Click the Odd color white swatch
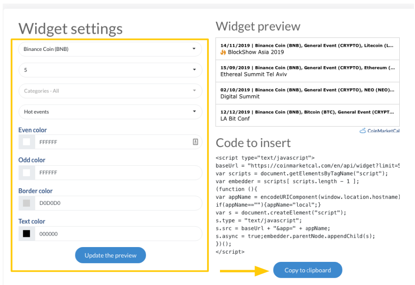415x285 pixels. [x=26, y=173]
